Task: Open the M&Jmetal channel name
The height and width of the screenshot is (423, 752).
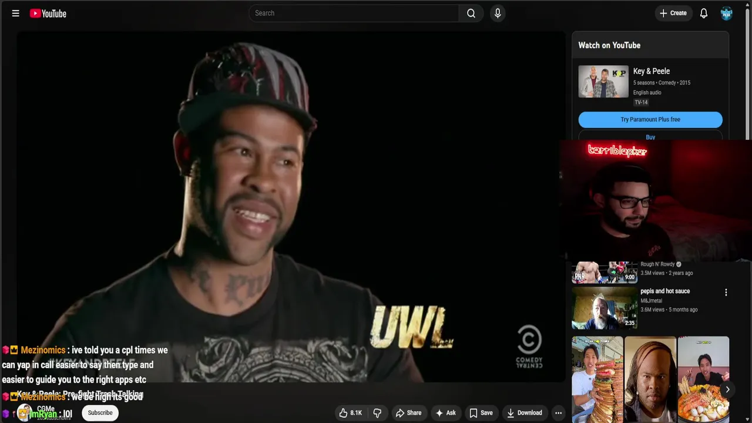Action: click(x=651, y=301)
